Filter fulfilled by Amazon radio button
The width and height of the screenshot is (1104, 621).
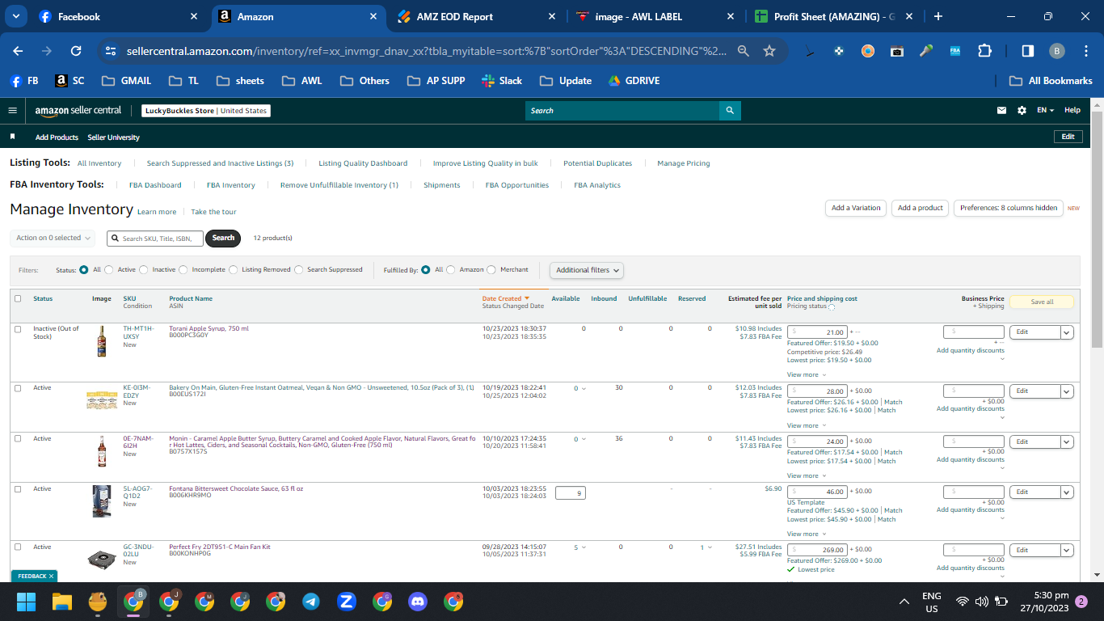pyautogui.click(x=451, y=270)
